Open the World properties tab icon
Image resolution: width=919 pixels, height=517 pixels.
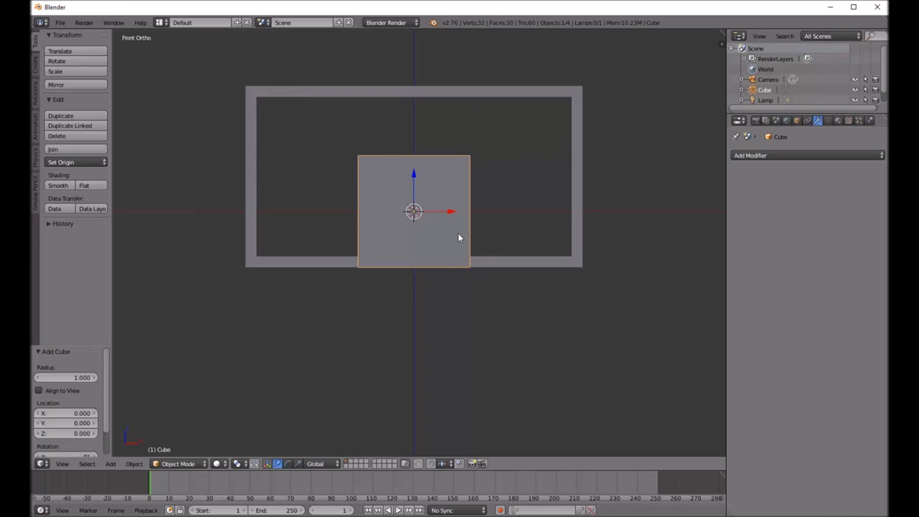coord(786,121)
